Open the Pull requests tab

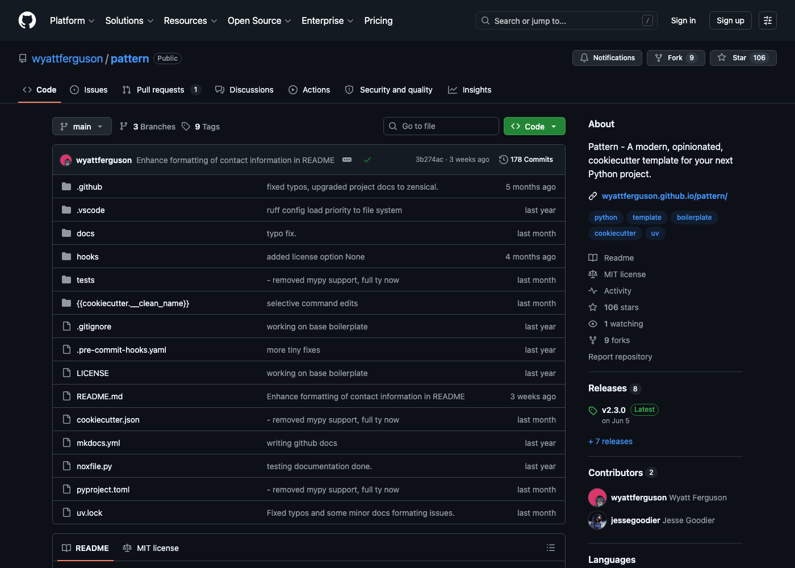[161, 90]
